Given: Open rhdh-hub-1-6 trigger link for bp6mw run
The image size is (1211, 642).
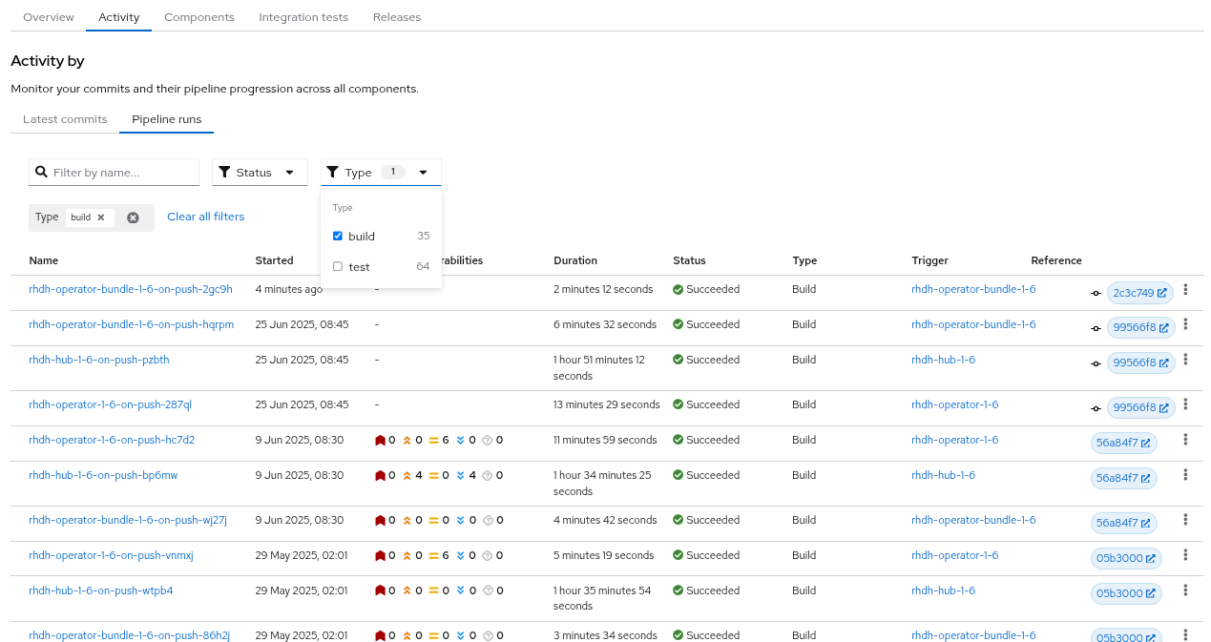Looking at the screenshot, I should (x=943, y=475).
